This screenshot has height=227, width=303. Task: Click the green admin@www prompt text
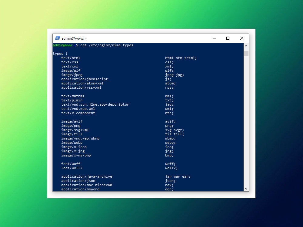62,45
